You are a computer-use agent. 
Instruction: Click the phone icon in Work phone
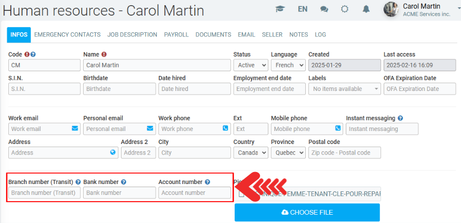pos(225,128)
